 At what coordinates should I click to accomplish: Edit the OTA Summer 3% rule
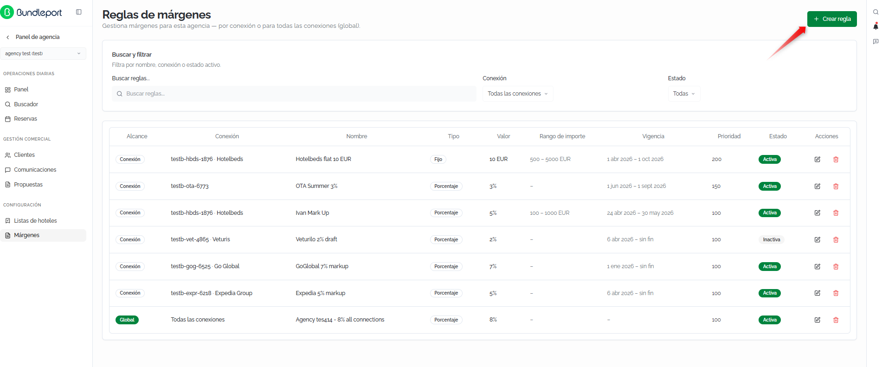[818, 186]
